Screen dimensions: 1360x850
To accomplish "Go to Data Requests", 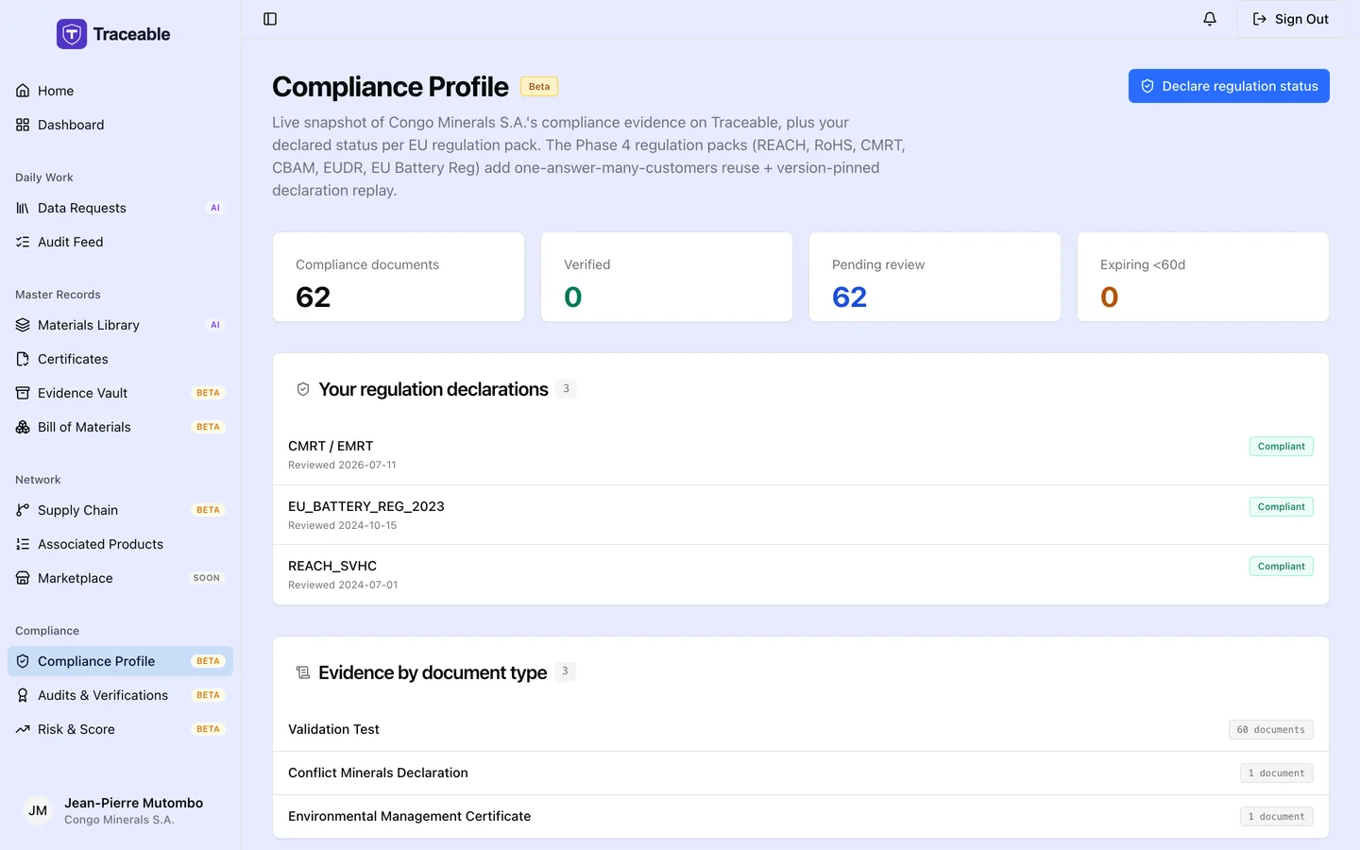I will coord(120,208).
